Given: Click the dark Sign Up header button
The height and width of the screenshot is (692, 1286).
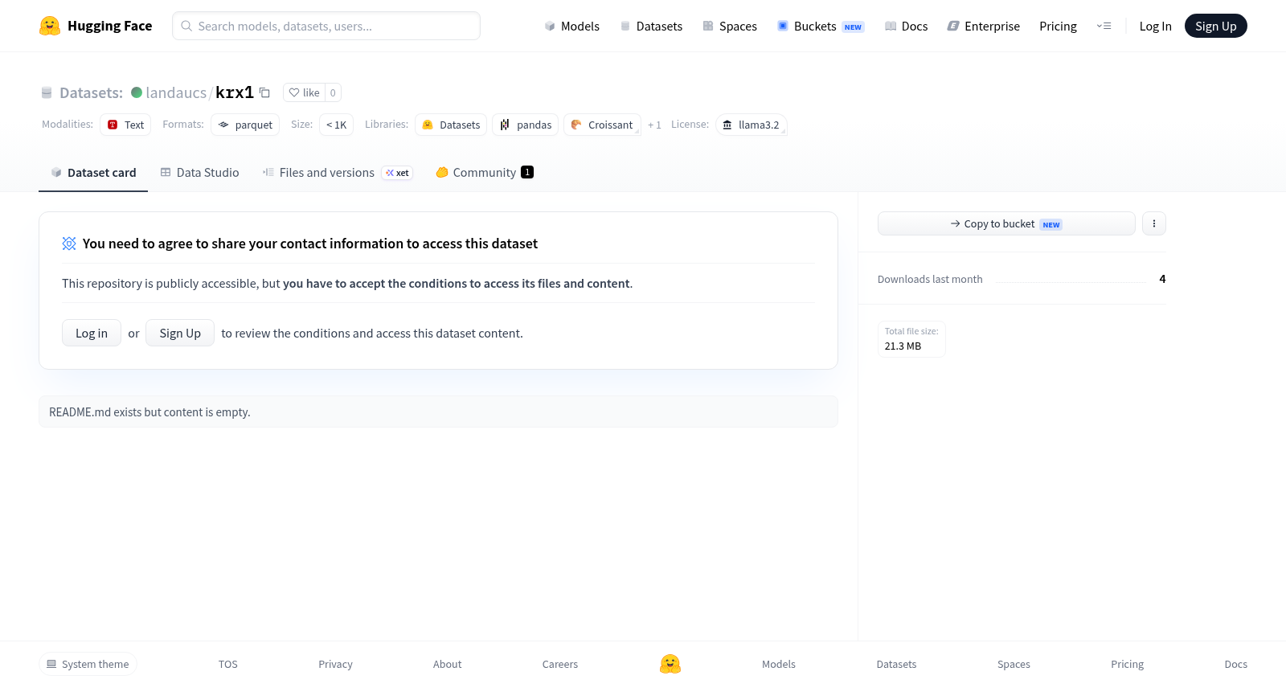Looking at the screenshot, I should point(1215,26).
